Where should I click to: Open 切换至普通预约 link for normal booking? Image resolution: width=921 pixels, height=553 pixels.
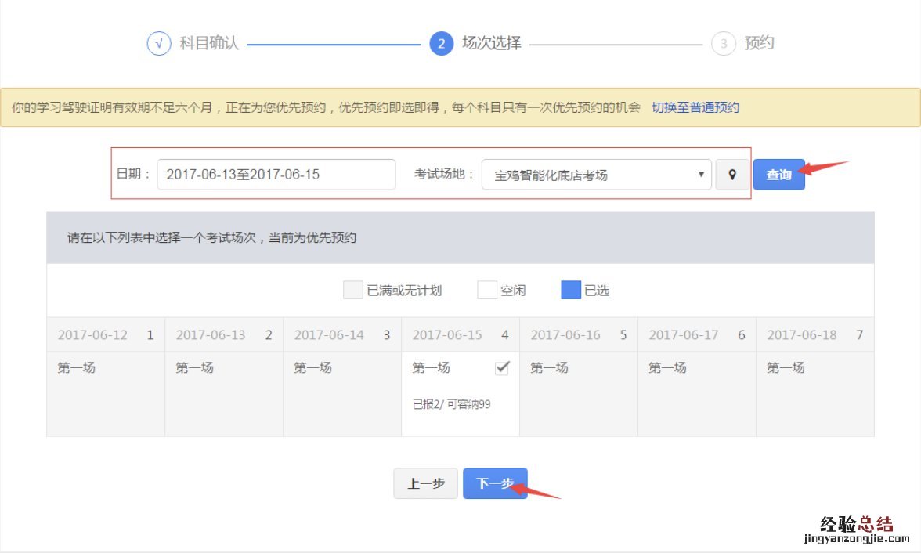[x=695, y=107]
